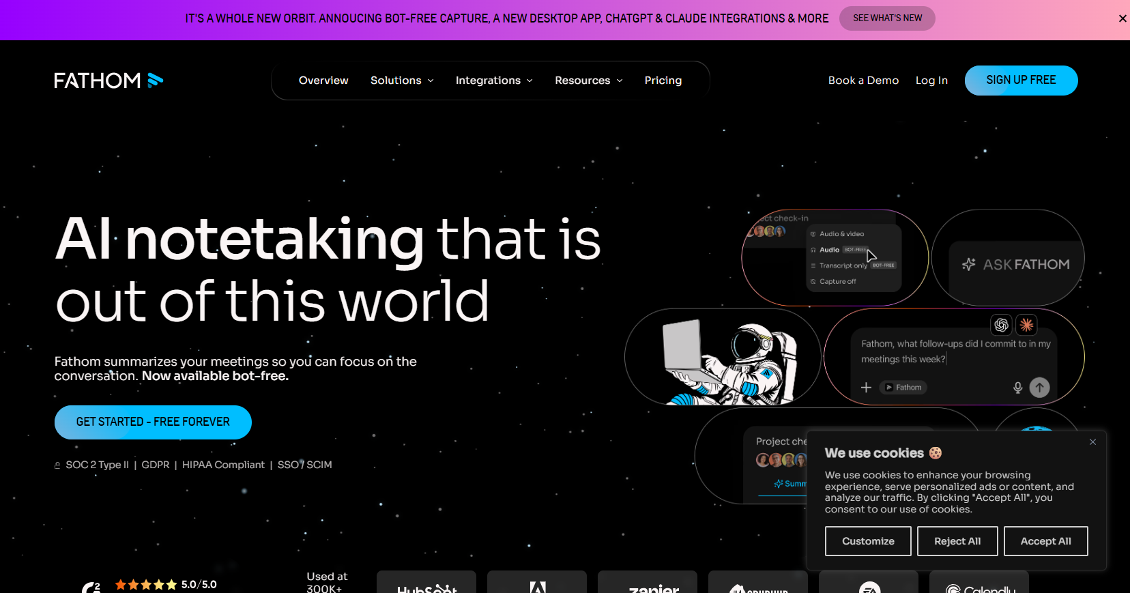Screen dimensions: 1130x593
Task: Close the top announcement banner
Action: coord(1122,18)
